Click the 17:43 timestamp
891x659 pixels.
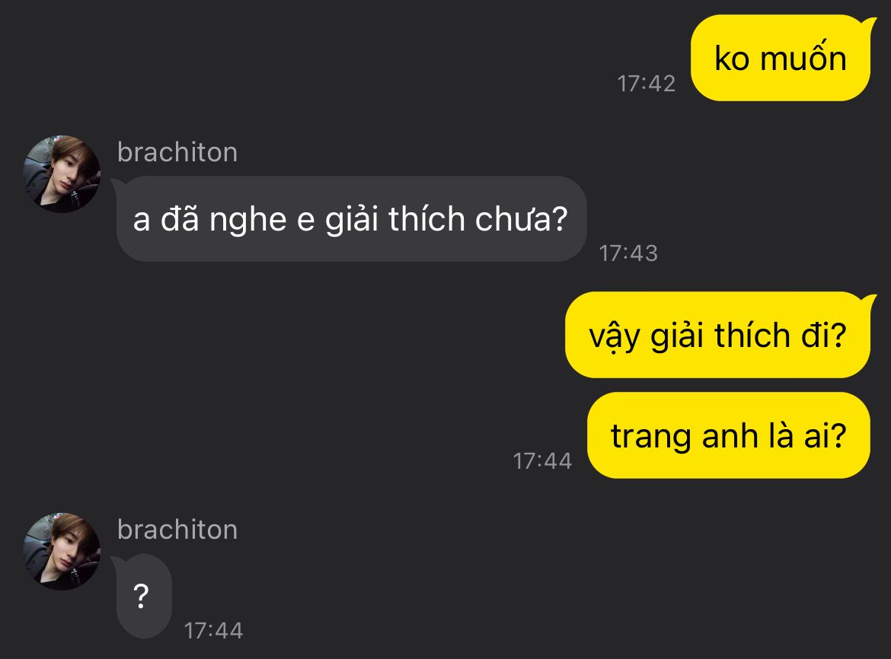(628, 253)
